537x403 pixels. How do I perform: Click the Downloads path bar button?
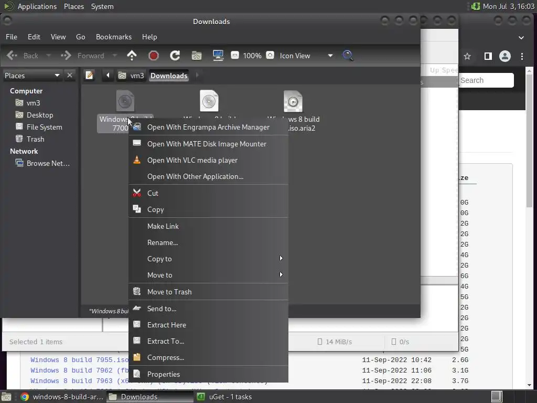169,76
